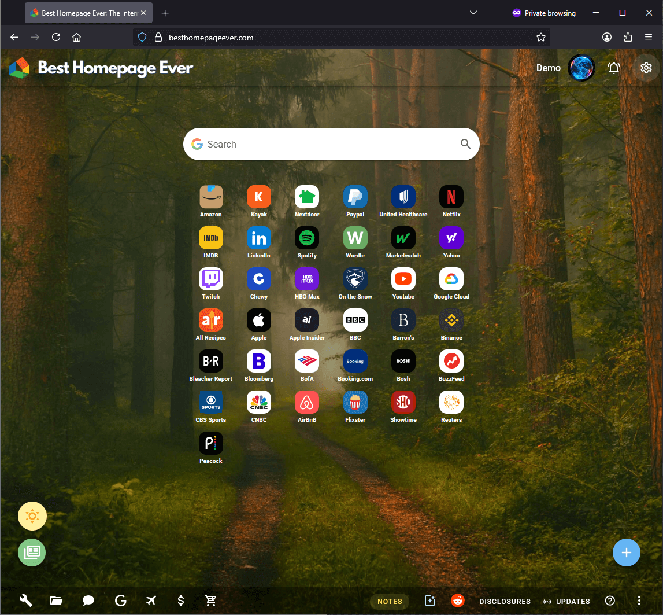Viewport: 663px width, 615px height.
Task: Open the three-dot overflow menu
Action: click(639, 601)
